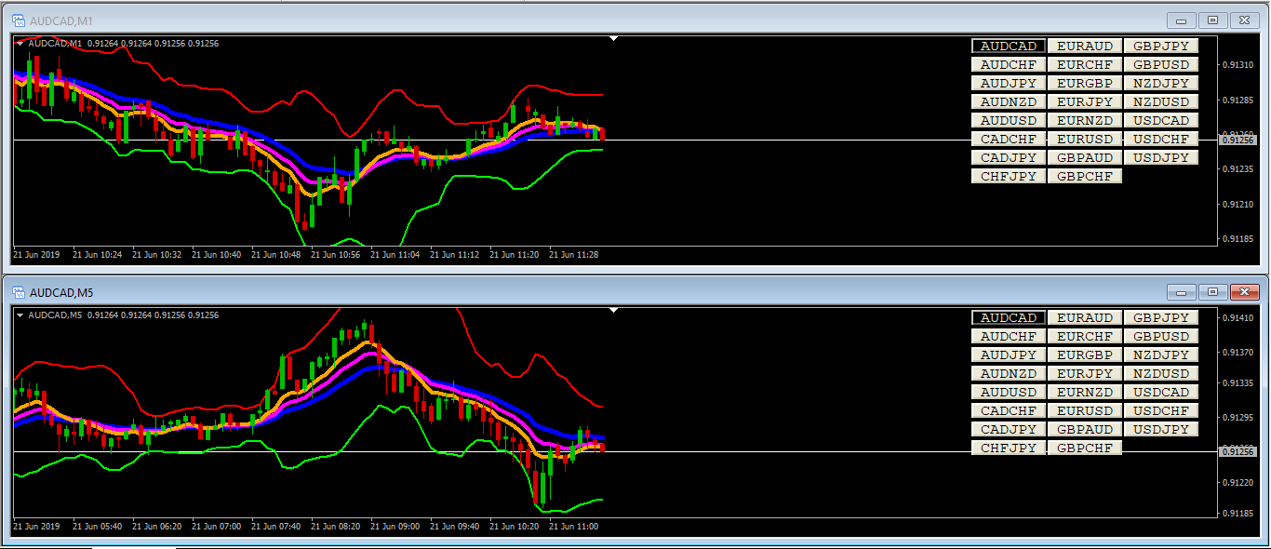1271x549 pixels.
Task: Load CADJPY in the M5 window
Action: [1009, 429]
